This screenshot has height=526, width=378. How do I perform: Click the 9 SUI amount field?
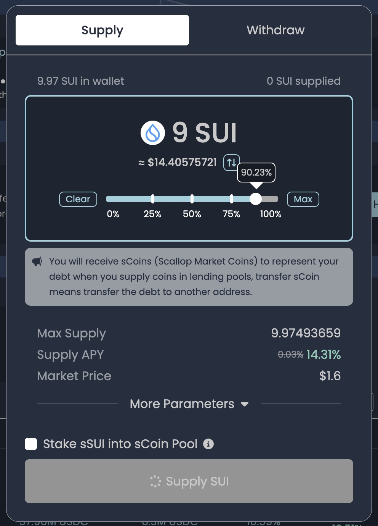coord(205,133)
